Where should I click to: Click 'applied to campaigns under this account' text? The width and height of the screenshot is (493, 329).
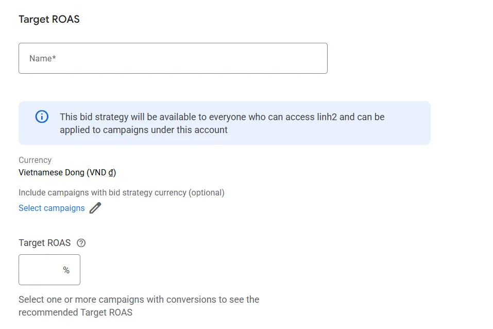coord(144,130)
